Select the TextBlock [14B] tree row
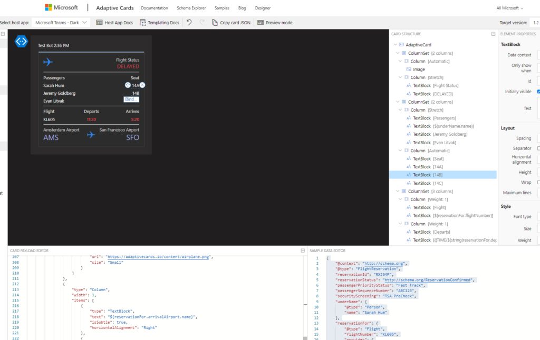Viewport: 540px width, 340px height. click(443, 175)
